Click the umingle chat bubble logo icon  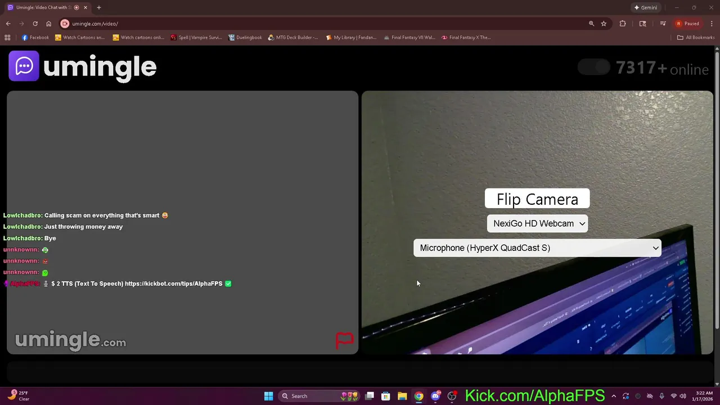[x=24, y=66]
